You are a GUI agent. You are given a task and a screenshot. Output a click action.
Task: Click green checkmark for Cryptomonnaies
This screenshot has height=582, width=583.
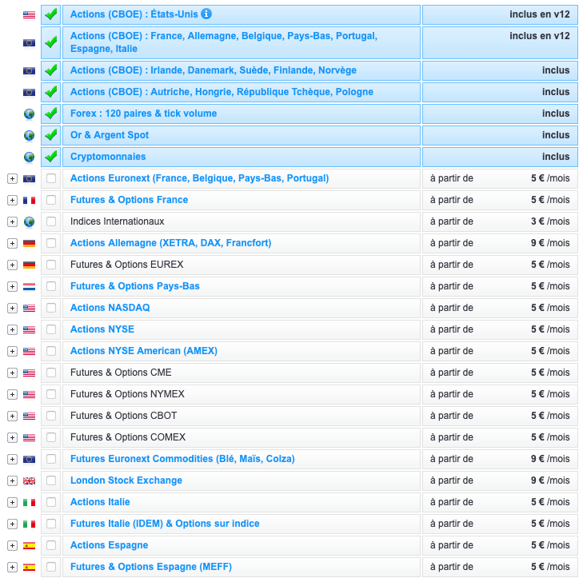pyautogui.click(x=51, y=157)
